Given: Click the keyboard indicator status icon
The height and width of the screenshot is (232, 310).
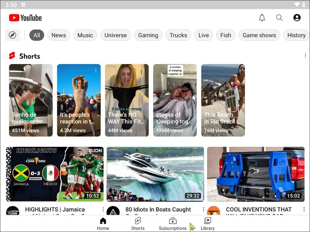Looking at the screenshot, I should (x=23, y=5).
